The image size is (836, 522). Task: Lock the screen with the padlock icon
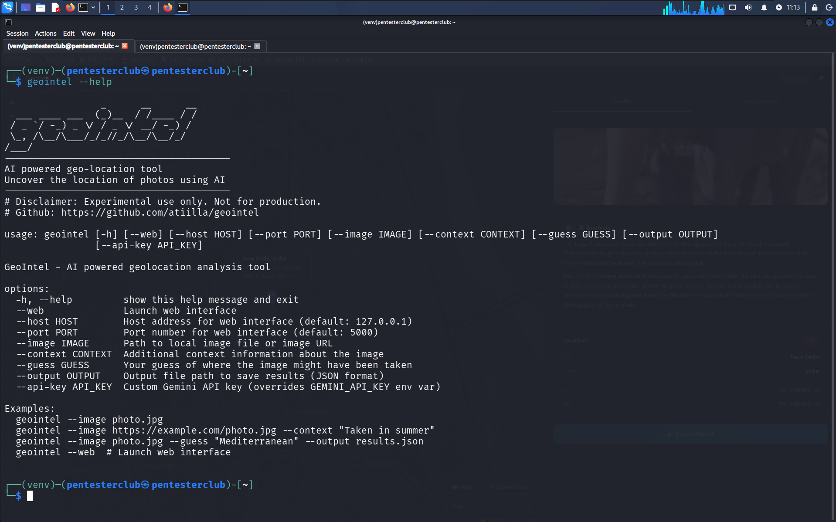coord(814,7)
